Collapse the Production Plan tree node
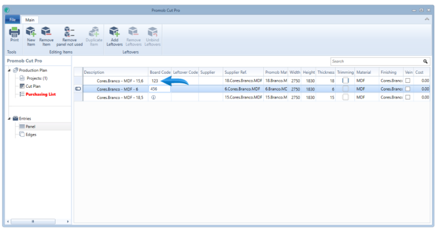 (9, 70)
